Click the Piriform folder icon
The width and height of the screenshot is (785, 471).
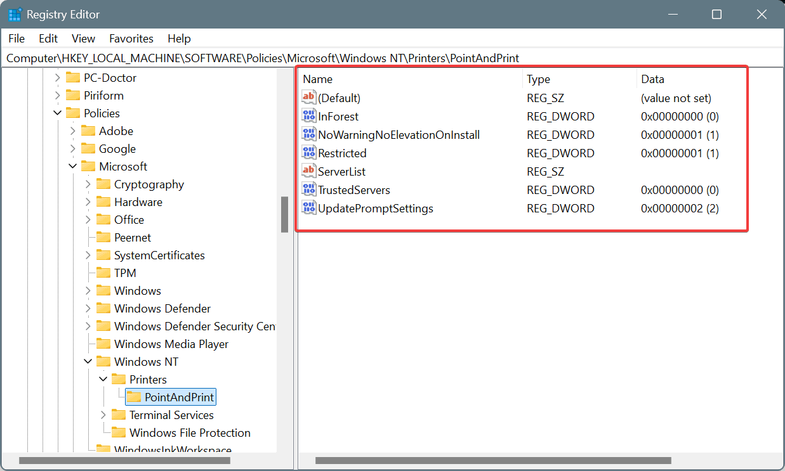tap(73, 96)
